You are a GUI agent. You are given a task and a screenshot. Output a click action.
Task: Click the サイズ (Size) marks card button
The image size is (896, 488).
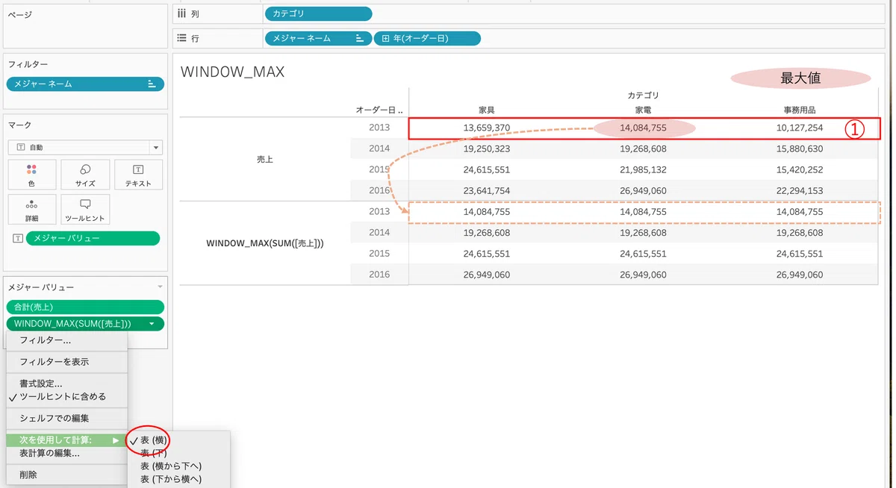point(85,175)
